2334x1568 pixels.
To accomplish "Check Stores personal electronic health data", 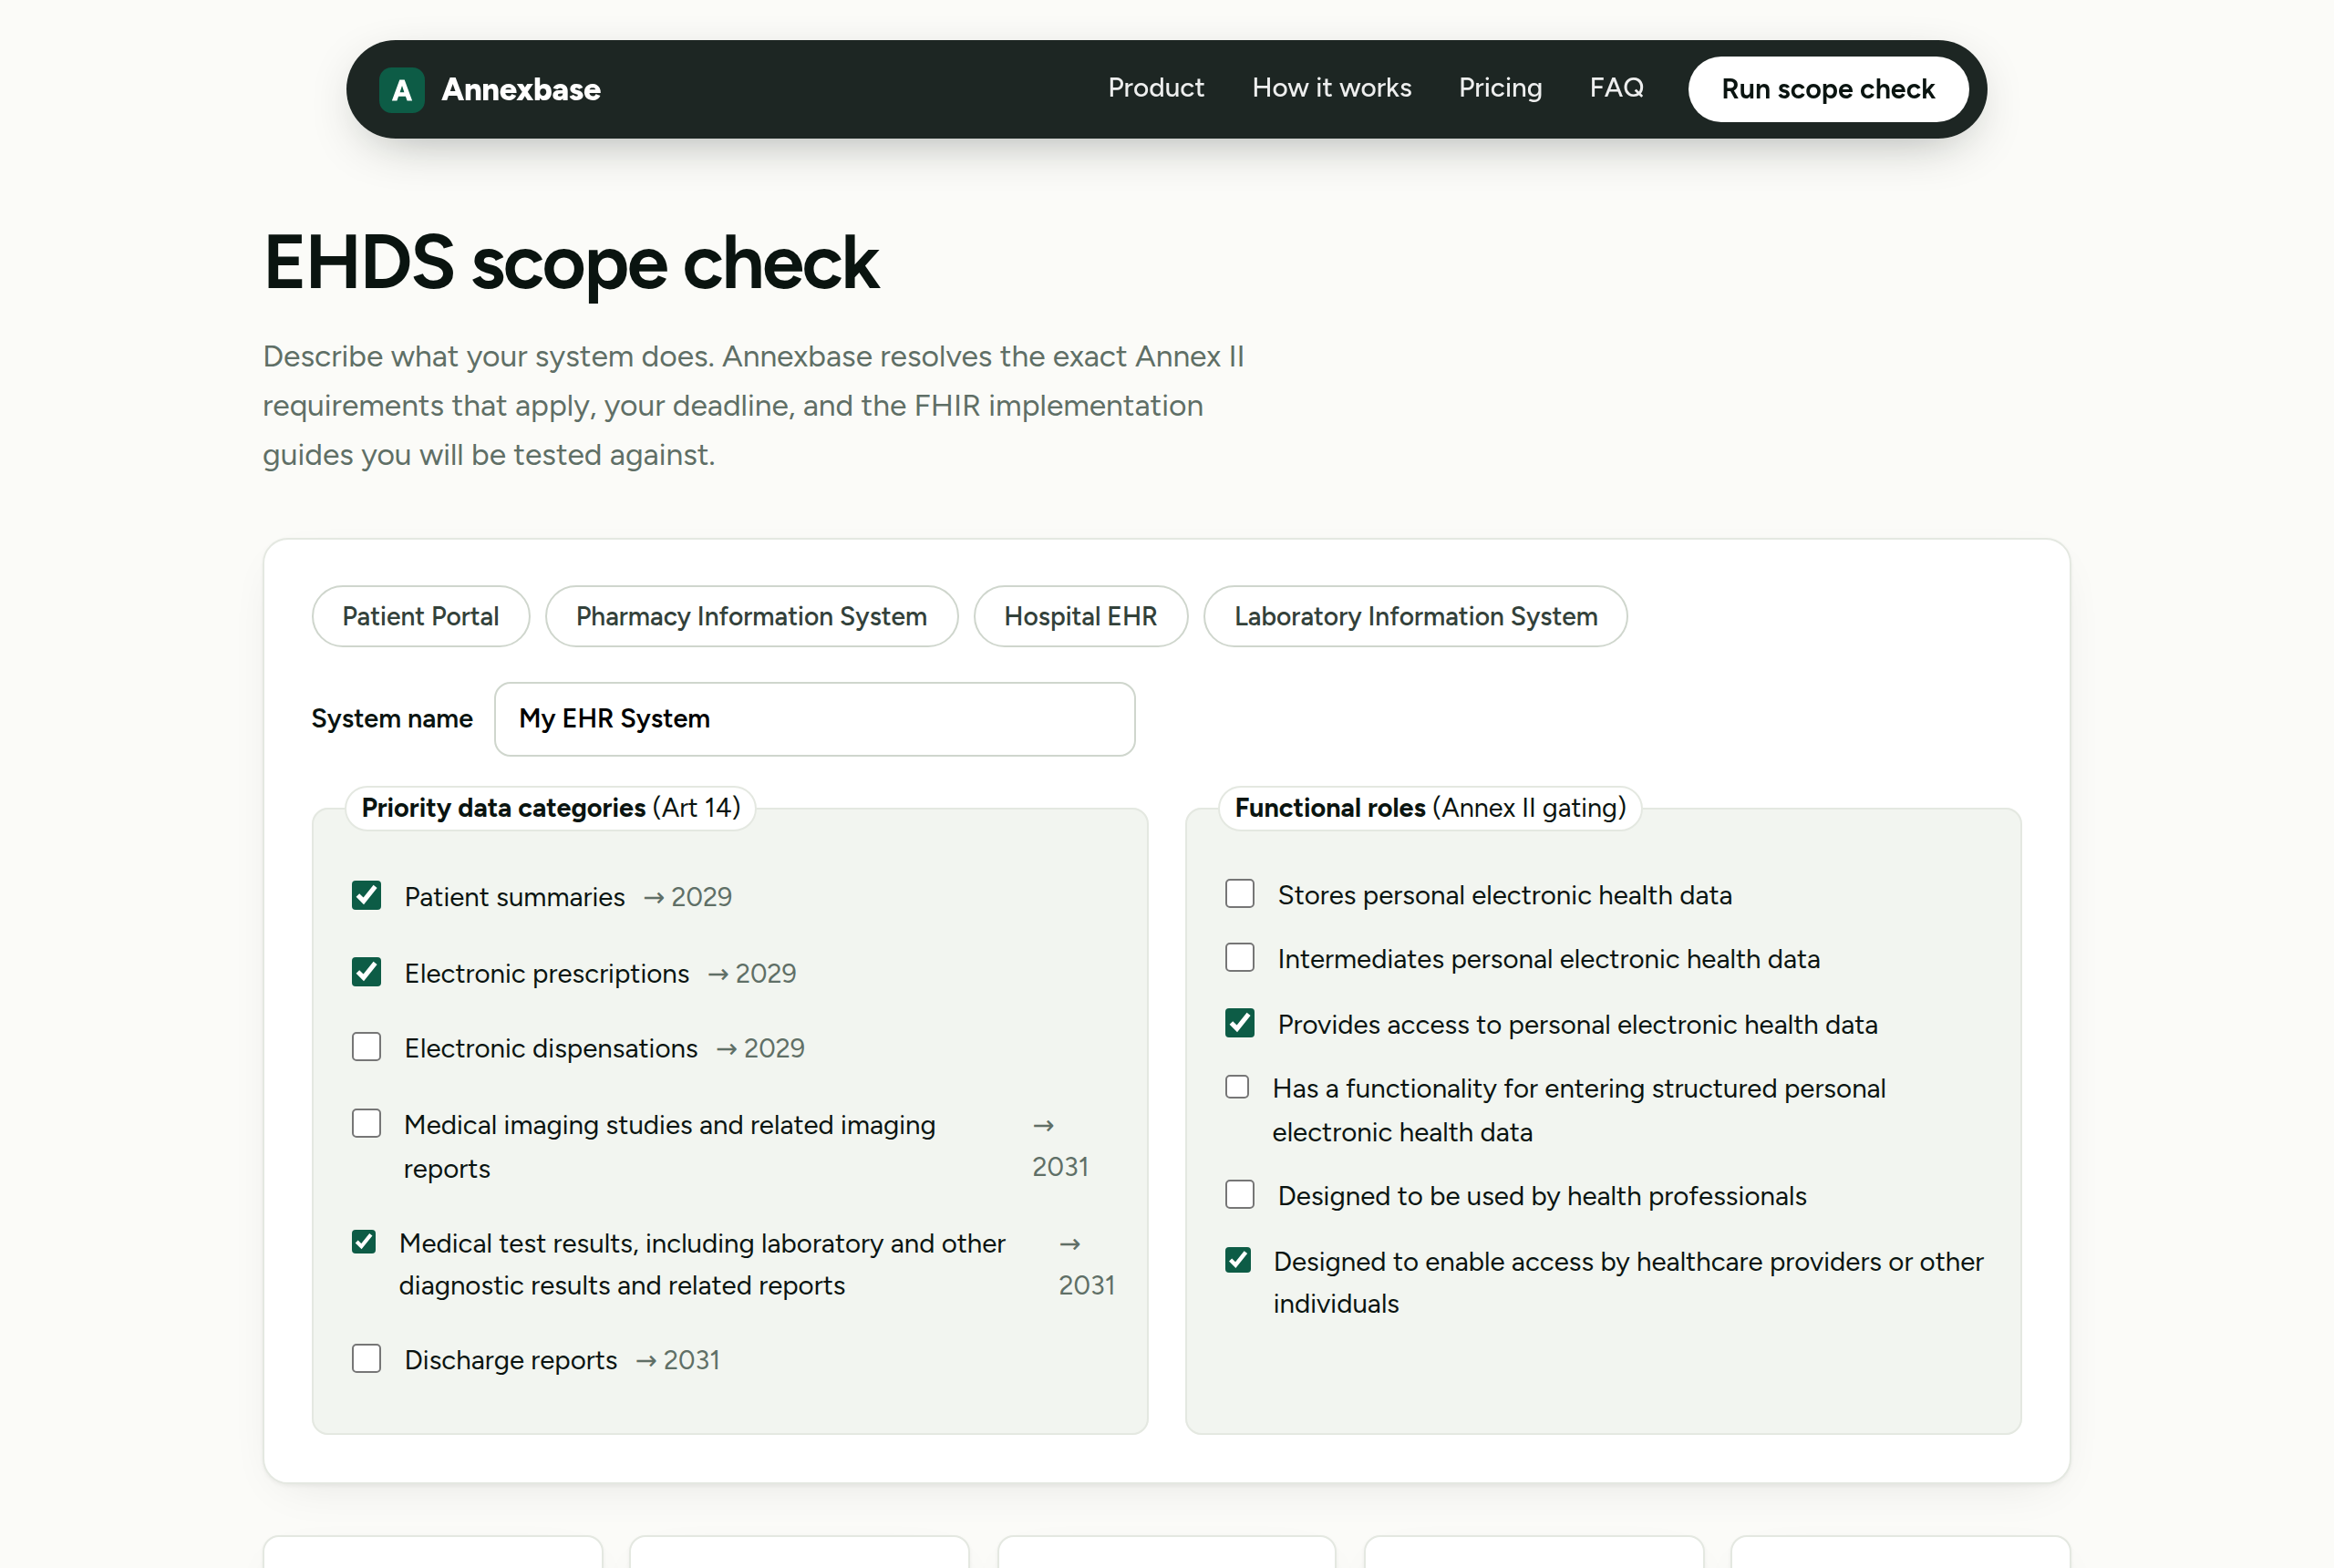I will pos(1240,894).
